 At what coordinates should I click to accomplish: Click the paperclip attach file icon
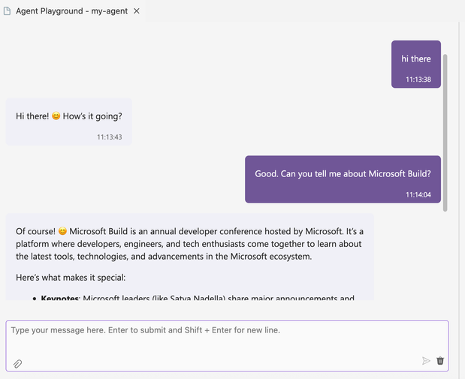point(17,363)
